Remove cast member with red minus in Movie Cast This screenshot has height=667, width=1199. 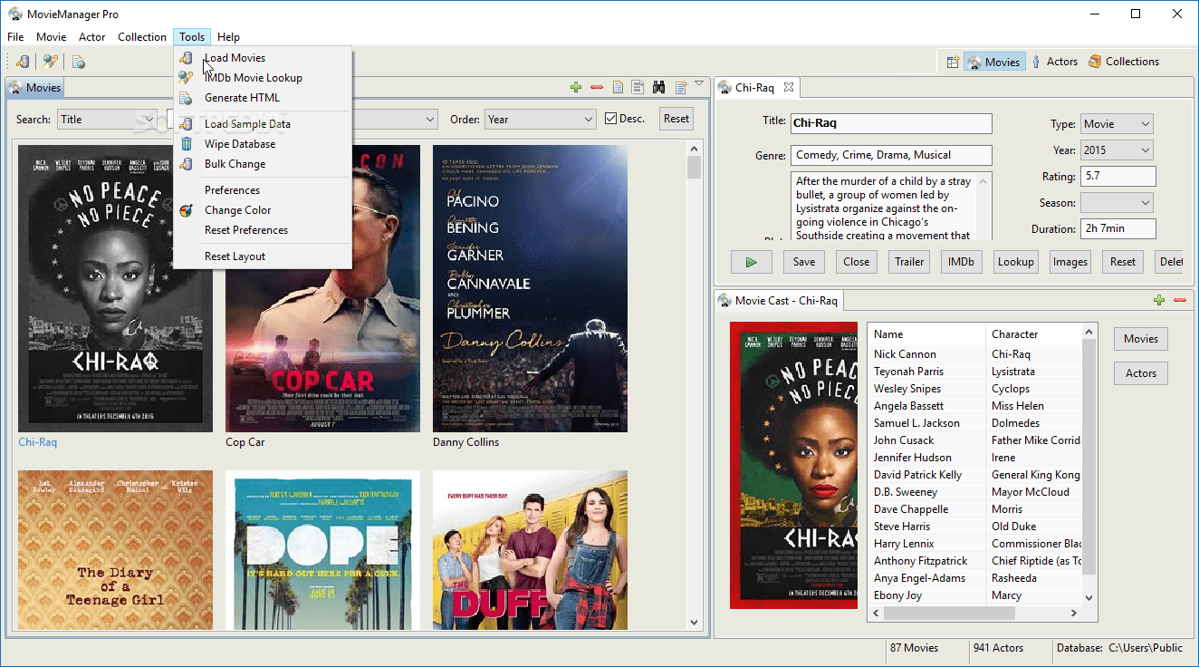[x=1179, y=300]
